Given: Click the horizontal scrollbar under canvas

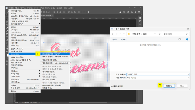Looking at the screenshot, I should coord(88,103).
